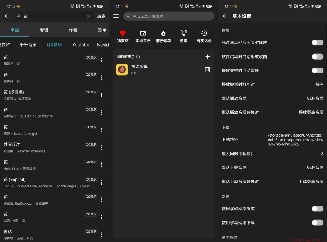Open 推荐歌单 flame icon
This screenshot has width=327, height=242.
point(163,33)
